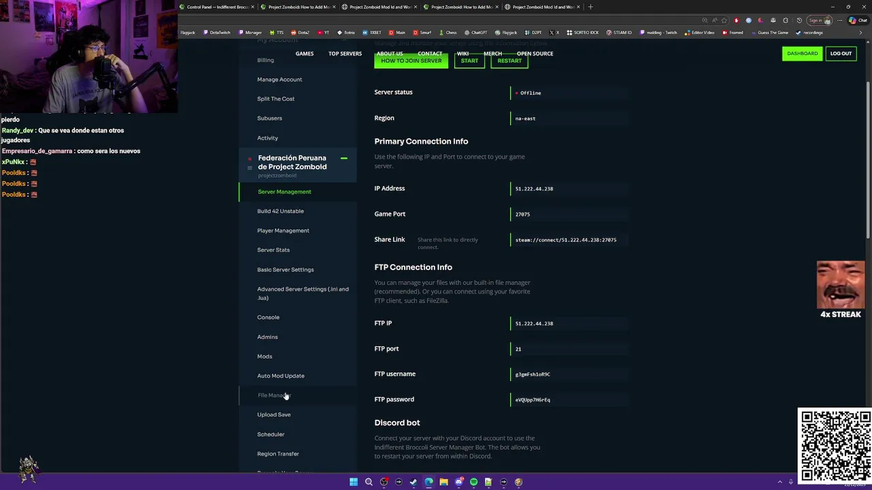
Task: Open Spotify from taskbar
Action: [473, 482]
